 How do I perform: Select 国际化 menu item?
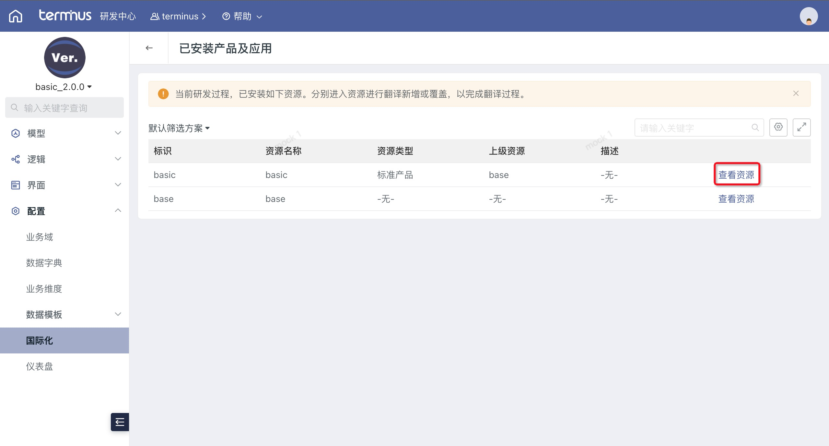pyautogui.click(x=64, y=340)
